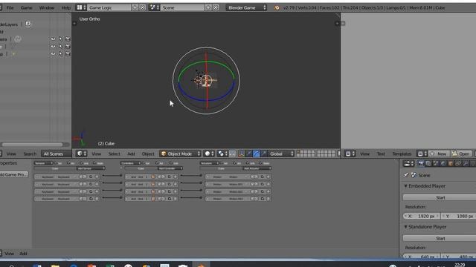Viewport: 476px width, 267px height.
Task: Open the screen layout browse icon
Action: coord(81,7)
